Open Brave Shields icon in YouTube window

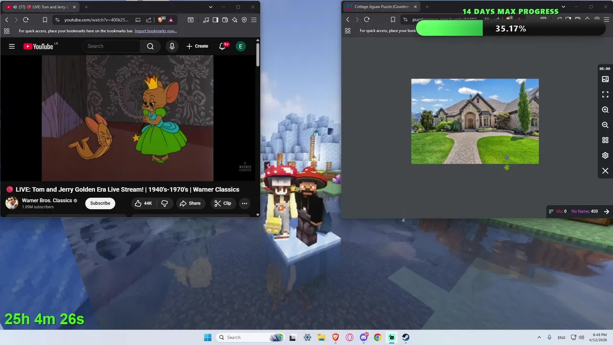(x=161, y=20)
